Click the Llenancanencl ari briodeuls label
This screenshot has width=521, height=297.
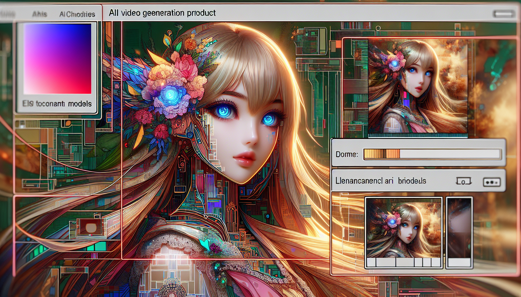point(381,181)
